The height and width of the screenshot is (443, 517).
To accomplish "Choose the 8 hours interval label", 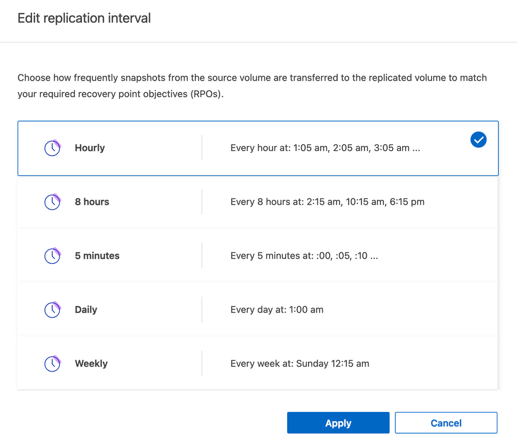I will click(x=92, y=202).
